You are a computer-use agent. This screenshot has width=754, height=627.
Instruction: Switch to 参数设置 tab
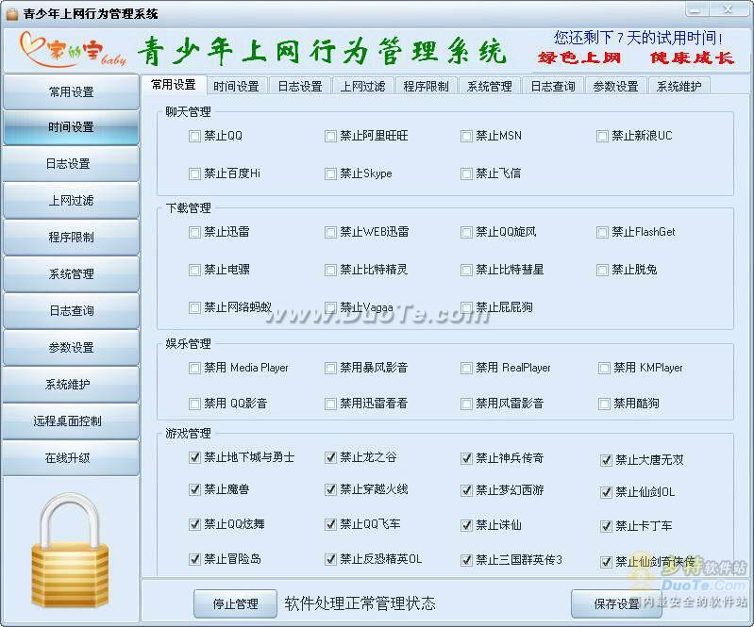pyautogui.click(x=615, y=87)
